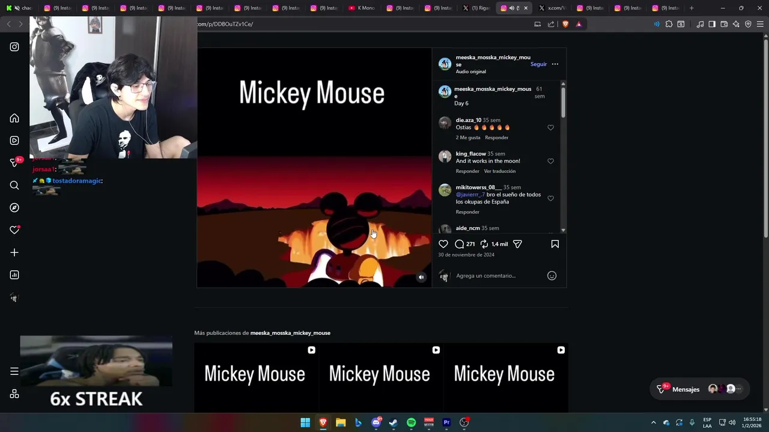Open the middle Mickey Mouse reel thumbnail

pos(380,377)
